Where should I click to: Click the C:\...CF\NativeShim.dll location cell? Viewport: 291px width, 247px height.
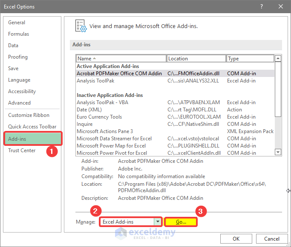[193, 124]
